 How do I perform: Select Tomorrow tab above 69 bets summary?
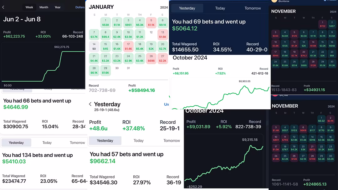(x=253, y=8)
